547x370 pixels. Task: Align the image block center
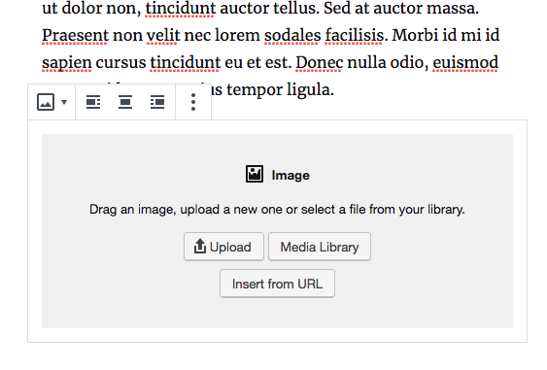[125, 102]
